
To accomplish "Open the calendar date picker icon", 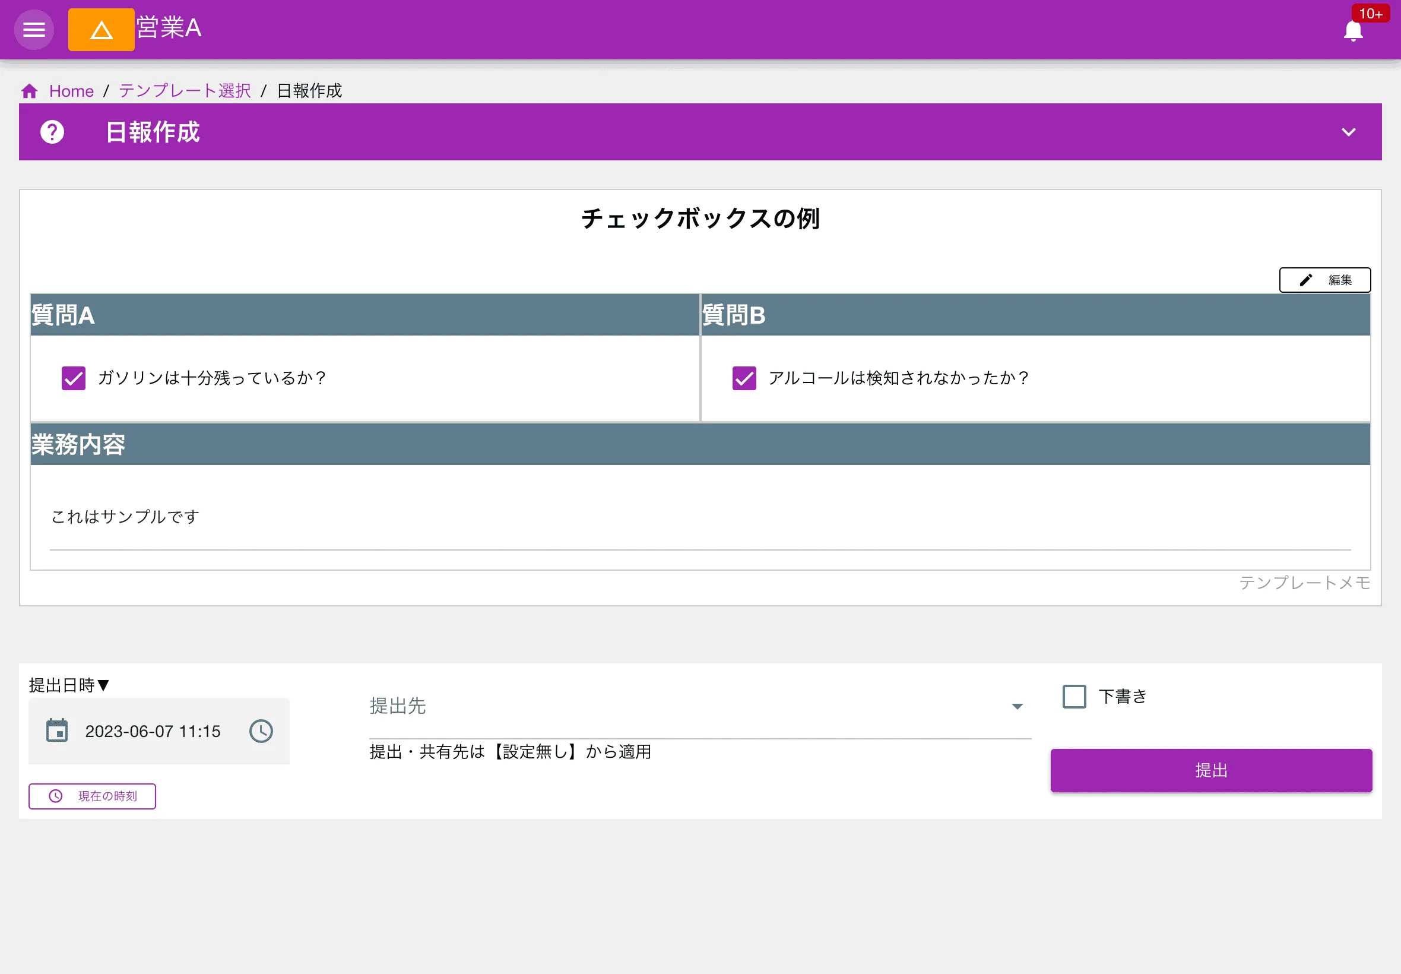I will [x=58, y=730].
